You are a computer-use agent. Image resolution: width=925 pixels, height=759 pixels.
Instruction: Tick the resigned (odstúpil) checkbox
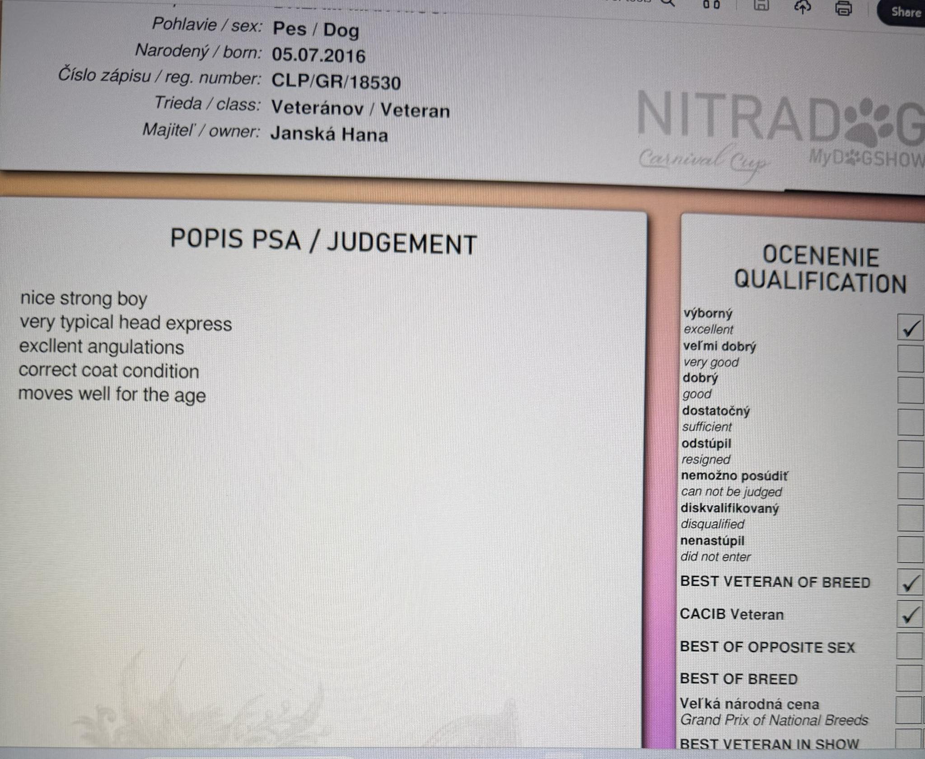910,454
